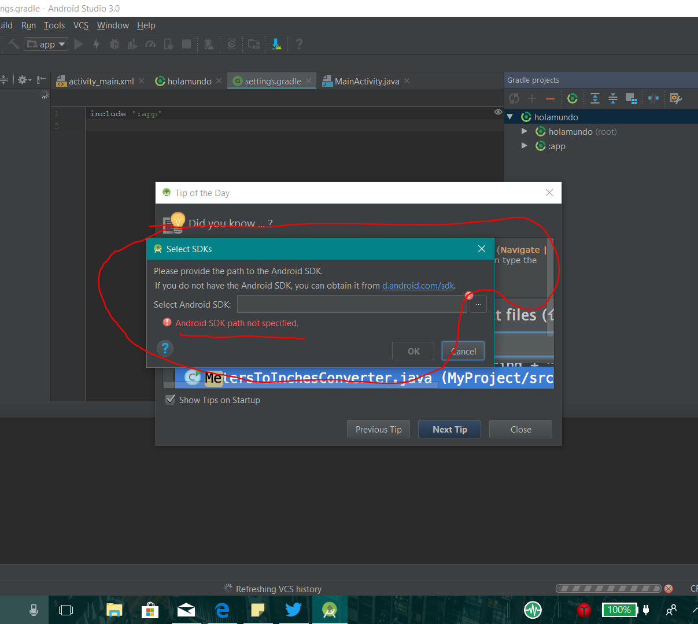Close the Select SDKs dialog
Screen dimensions: 698x624
pyautogui.click(x=482, y=249)
